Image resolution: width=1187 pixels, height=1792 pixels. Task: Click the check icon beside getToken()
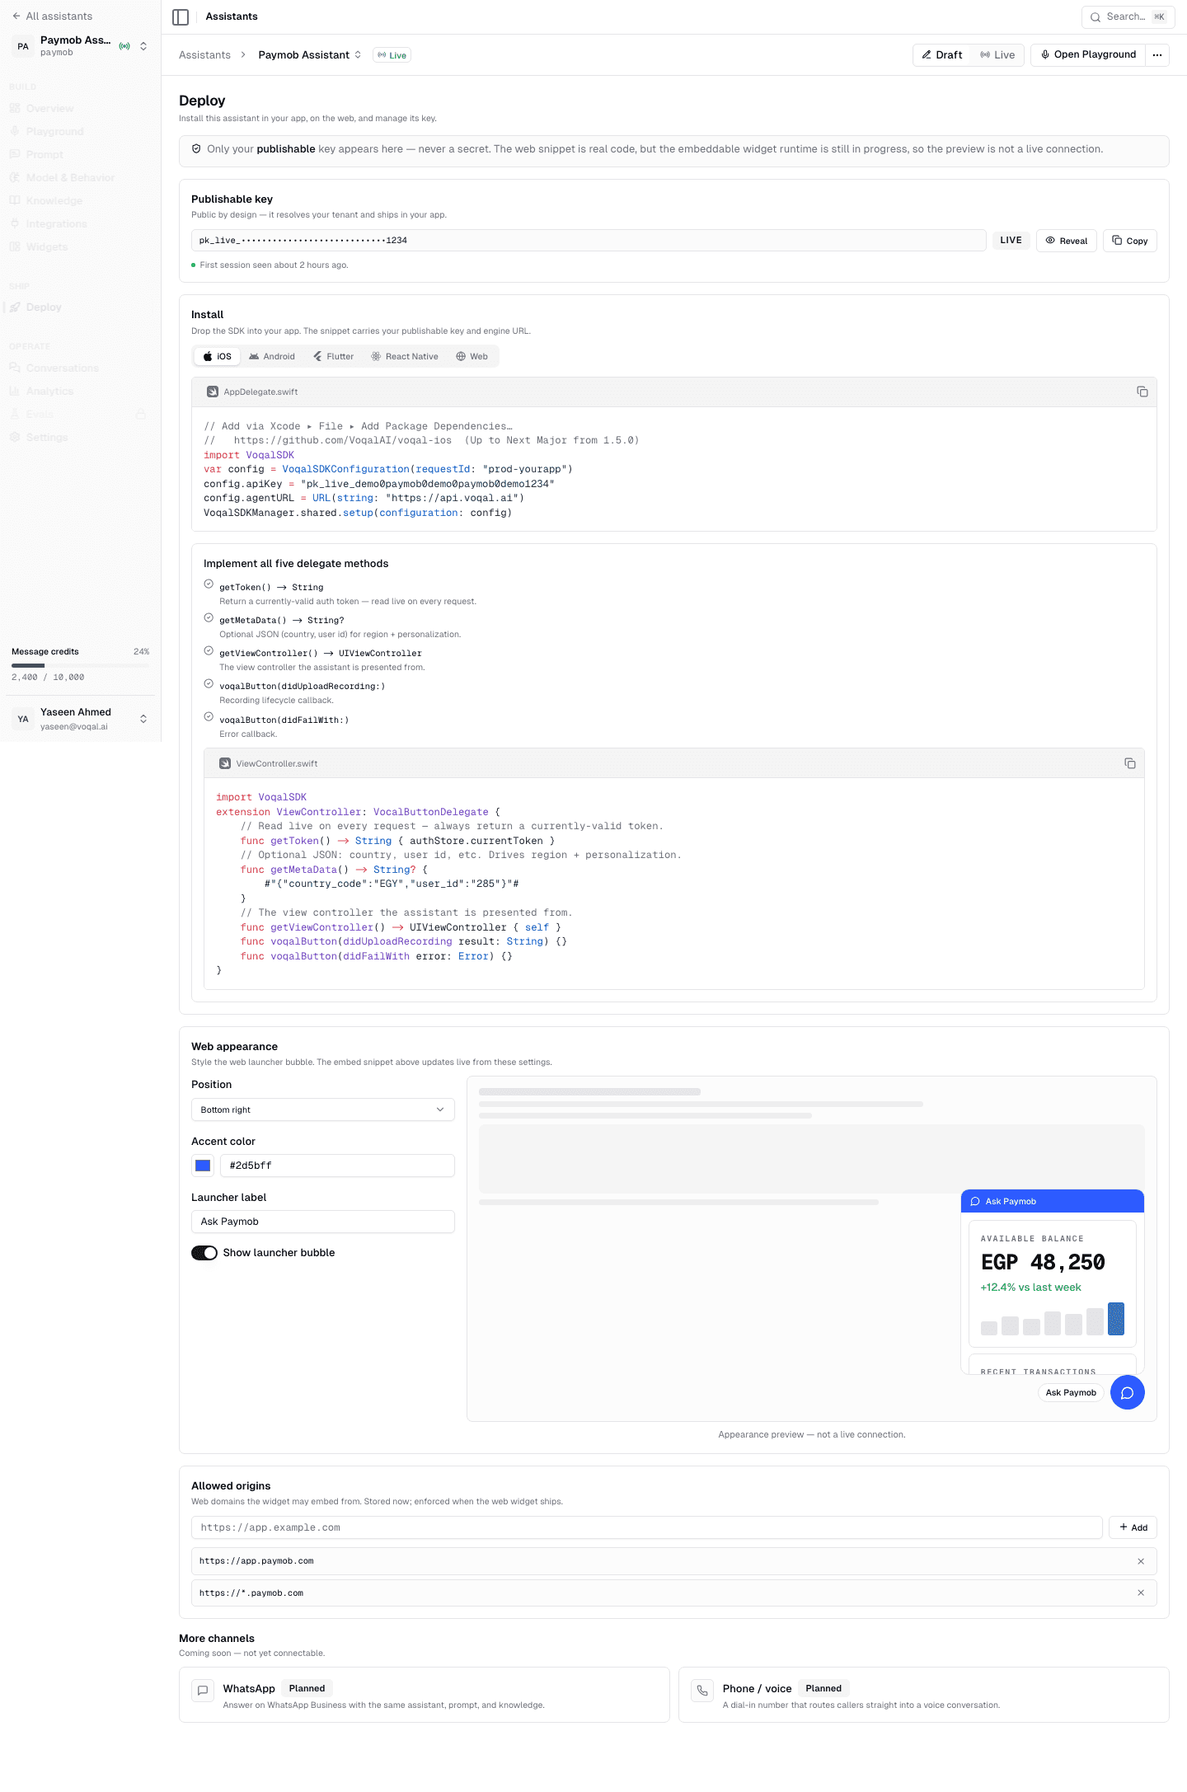click(x=209, y=584)
